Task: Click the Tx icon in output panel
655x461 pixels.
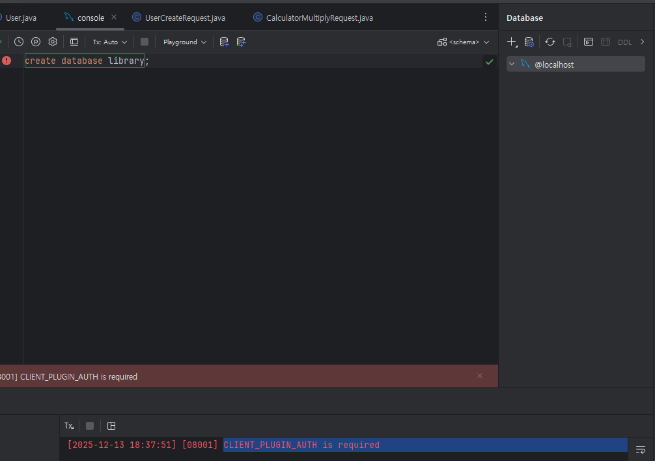Action: tap(69, 426)
